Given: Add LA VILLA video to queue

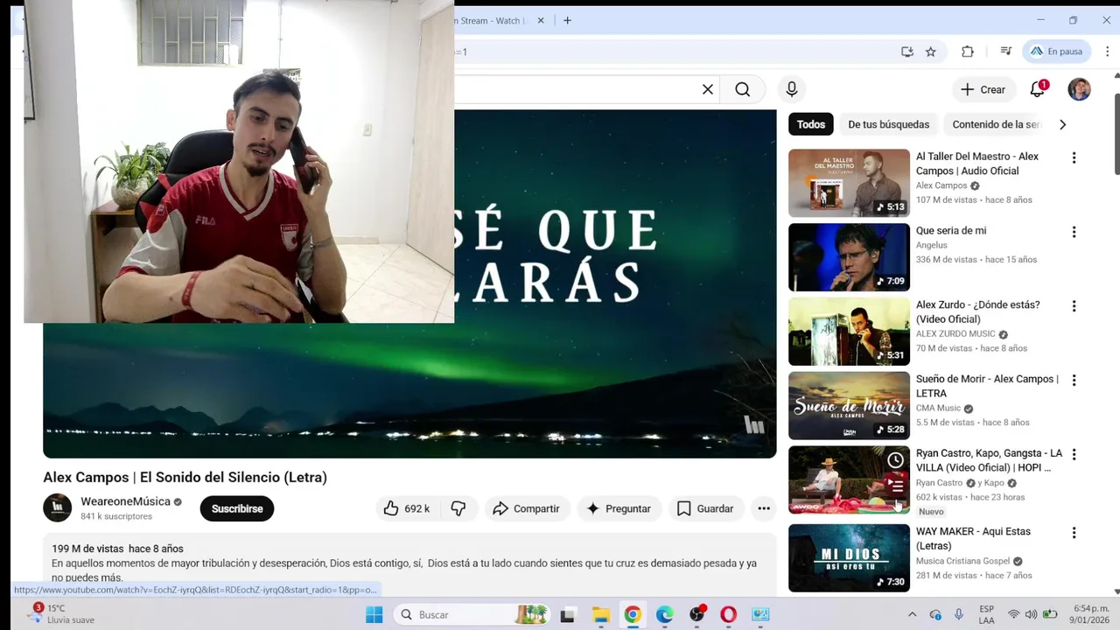Looking at the screenshot, I should click(895, 485).
